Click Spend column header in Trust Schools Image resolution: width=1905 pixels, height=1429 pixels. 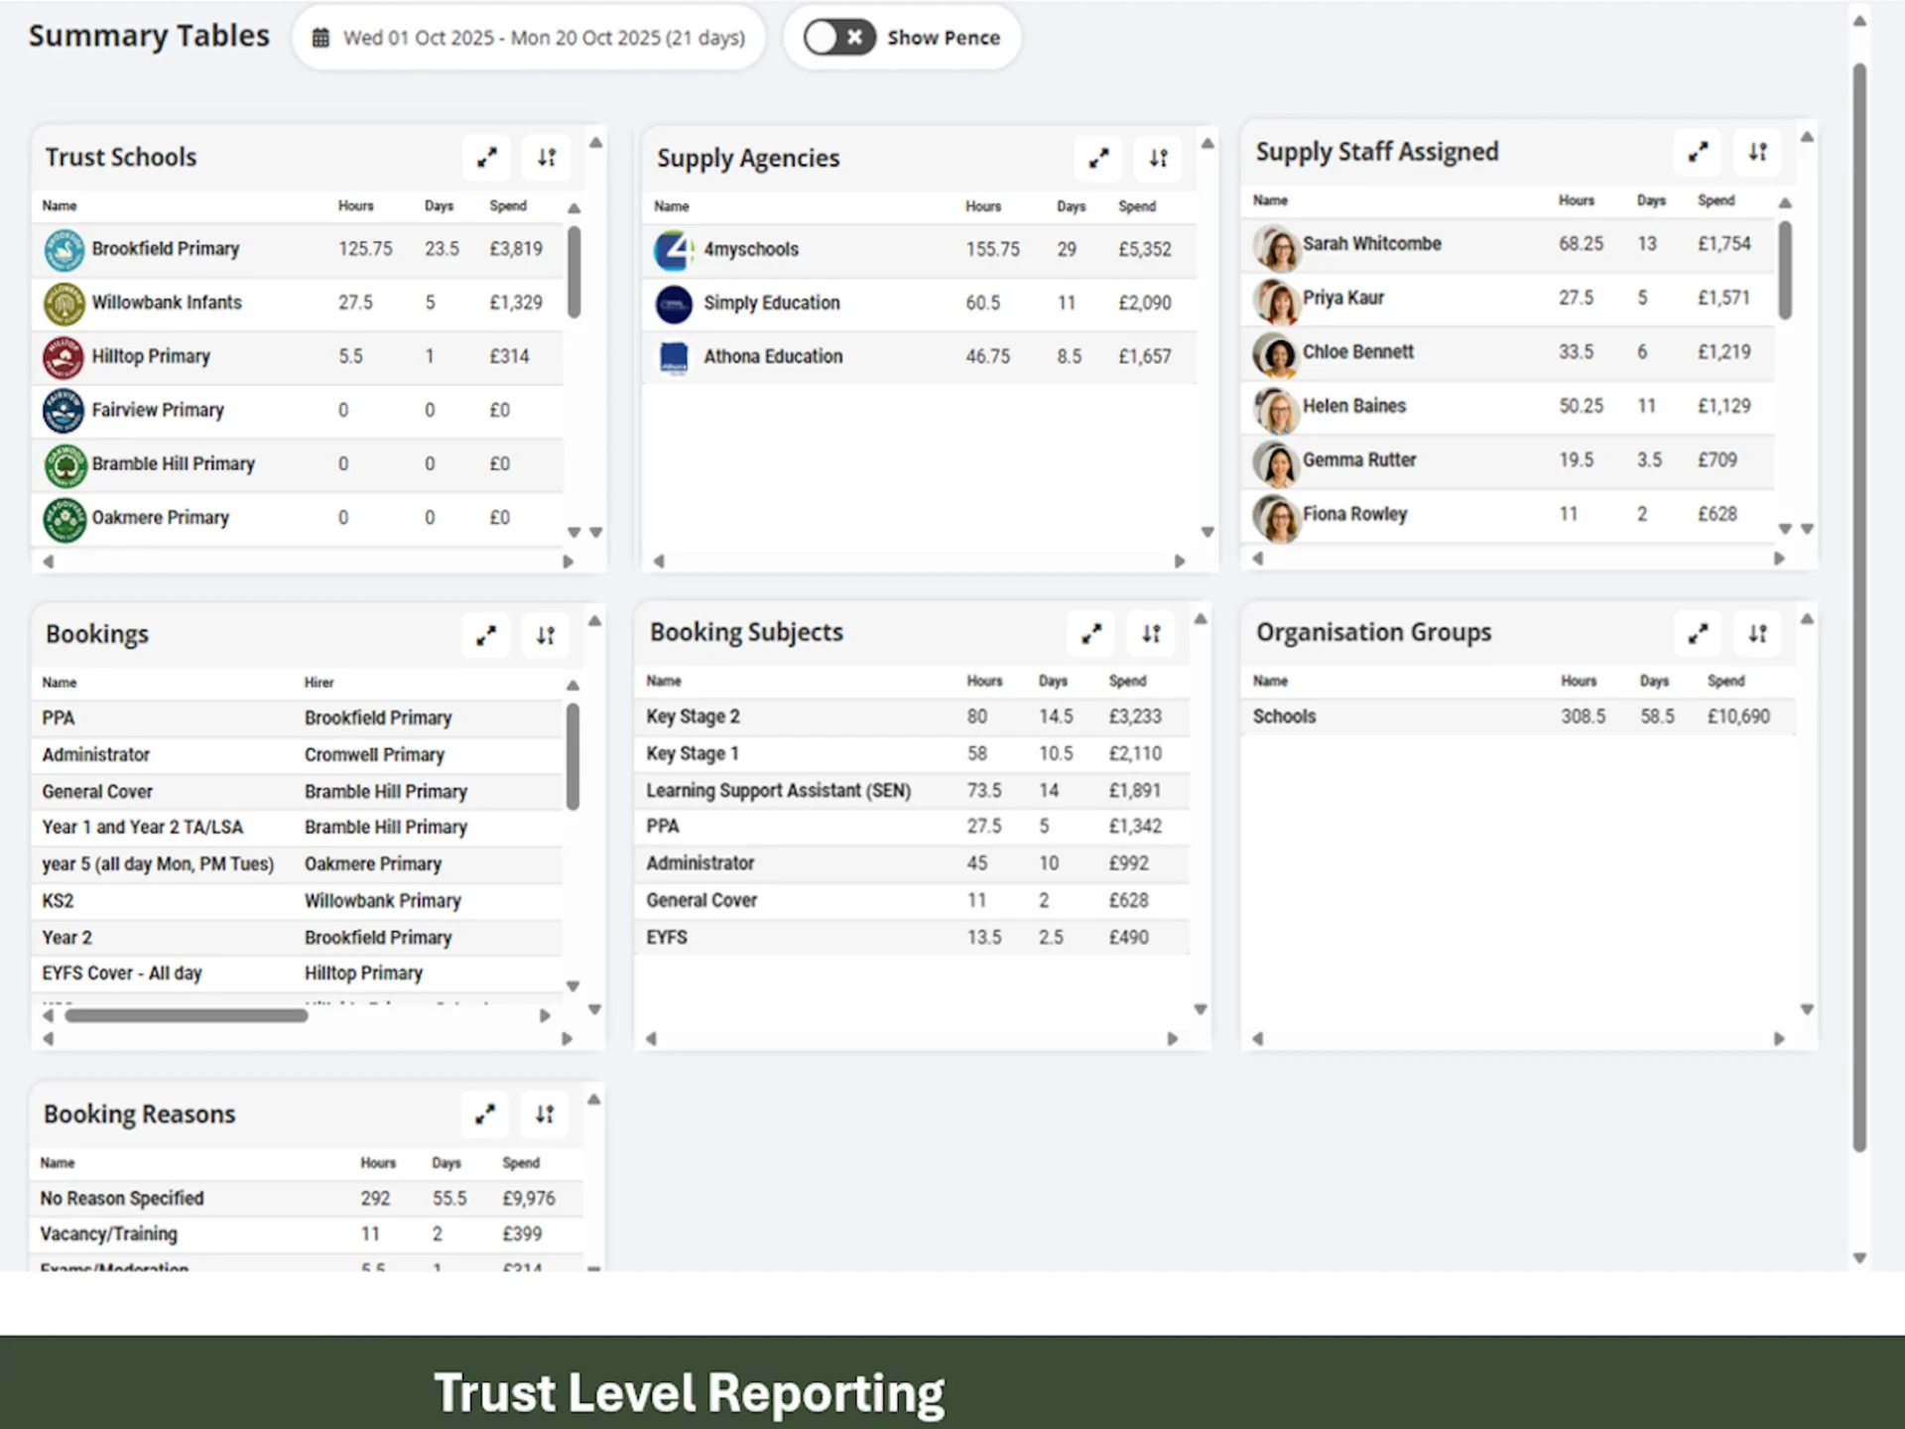coord(508,206)
